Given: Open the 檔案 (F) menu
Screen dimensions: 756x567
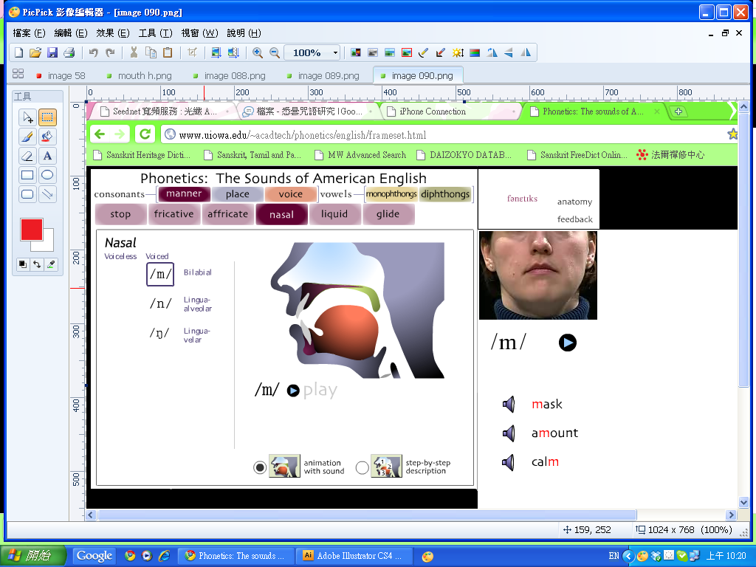Looking at the screenshot, I should (29, 33).
